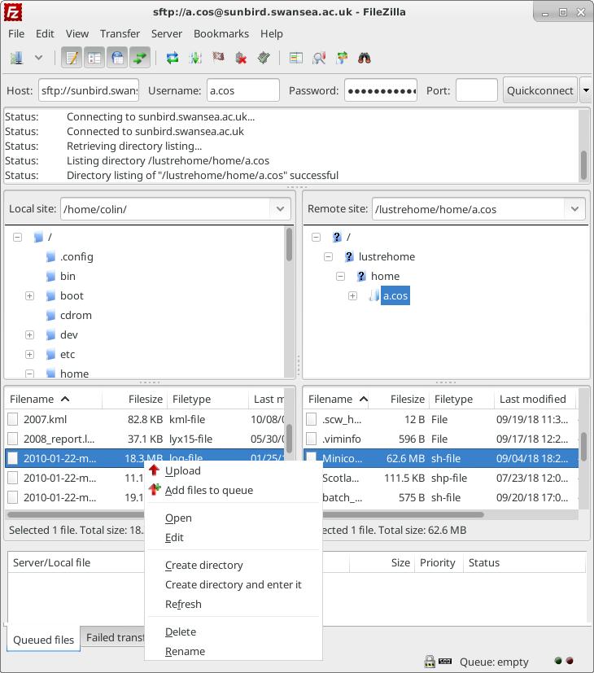
Task: Click the Password input field
Action: tap(381, 90)
